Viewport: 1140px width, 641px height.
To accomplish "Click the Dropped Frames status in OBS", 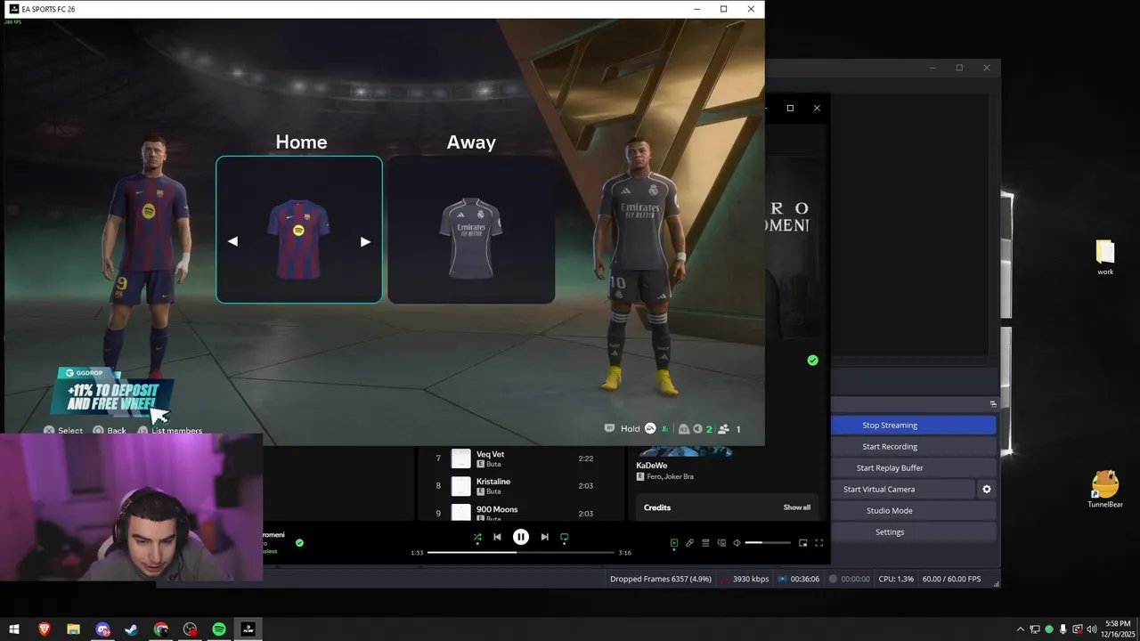I will [x=661, y=579].
